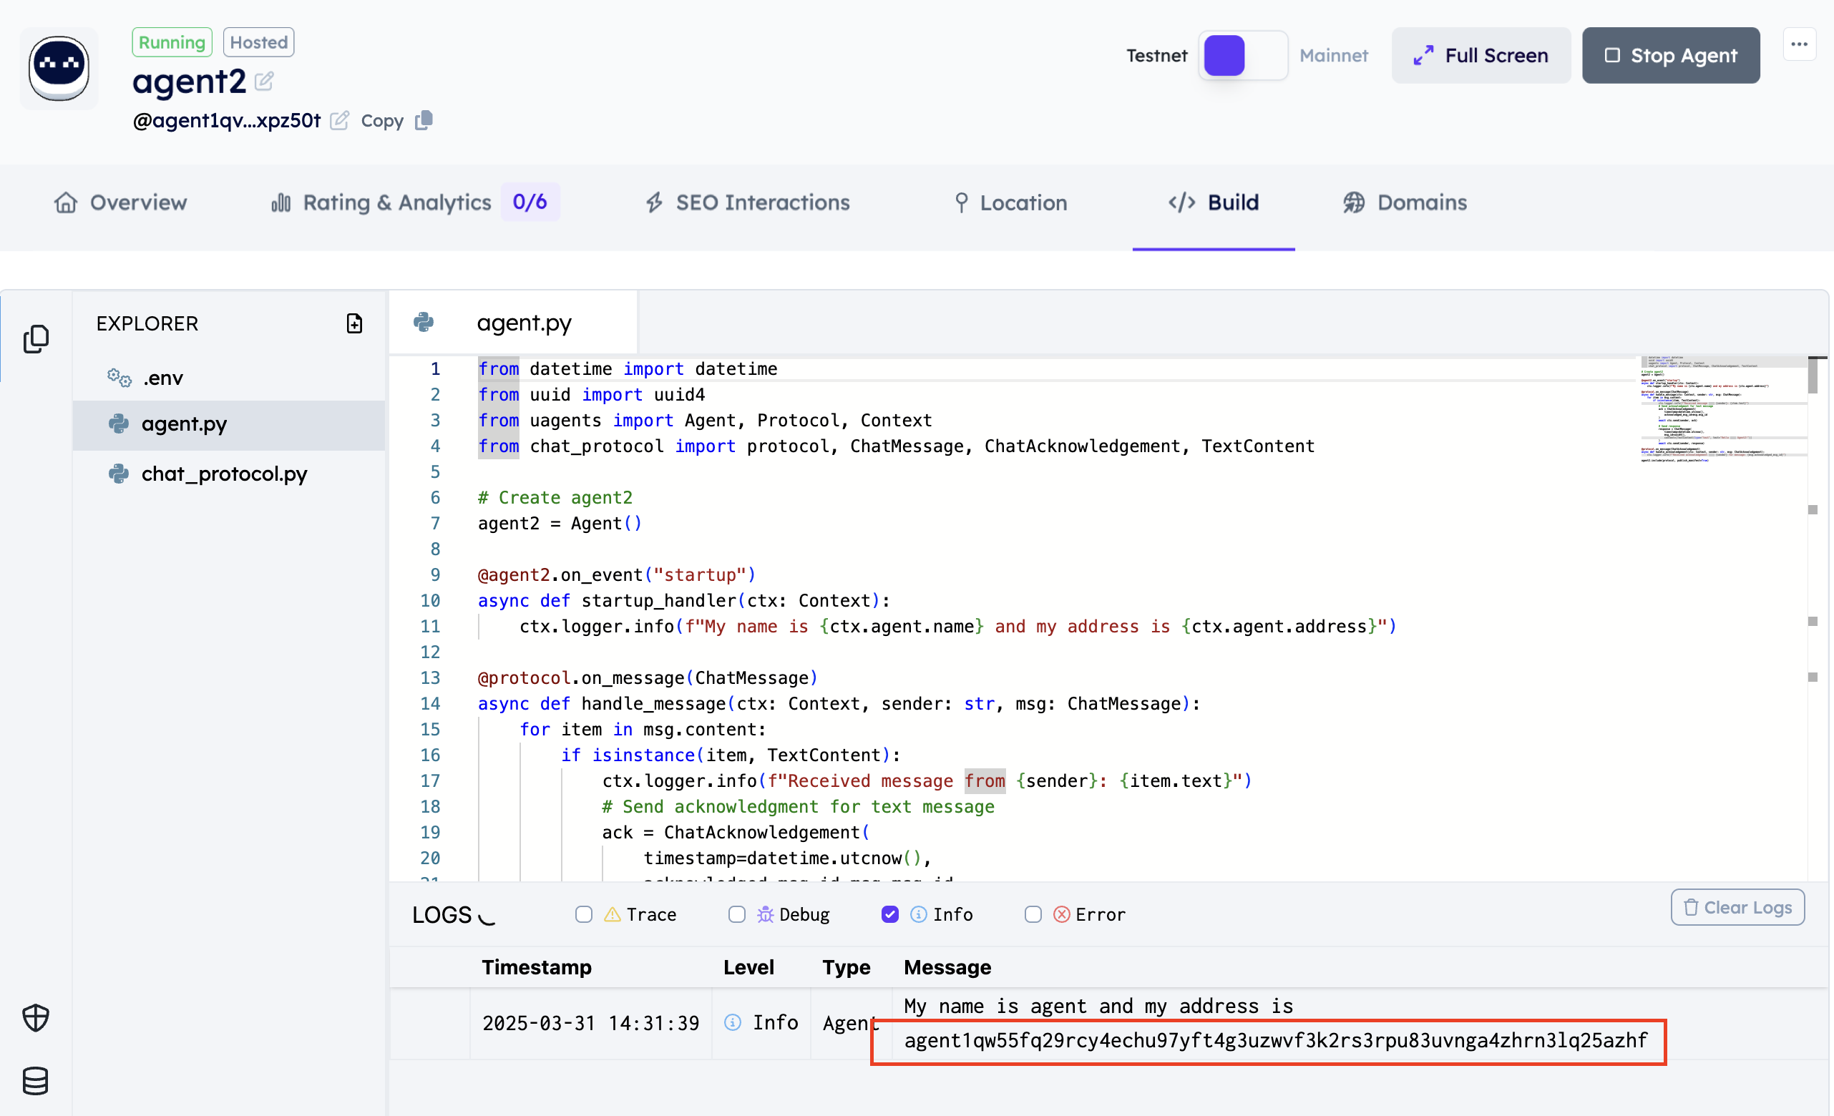The width and height of the screenshot is (1834, 1116).
Task: Select agent.py in the explorer
Action: pyautogui.click(x=229, y=424)
